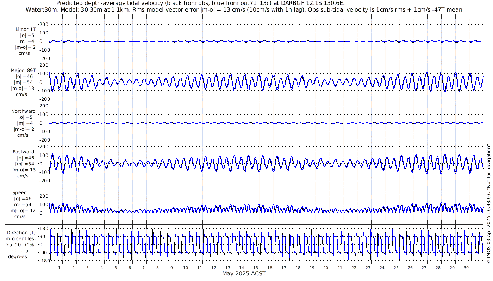Click the '200' tick in the Speed panel
493x281 pixels.
pos(44,196)
